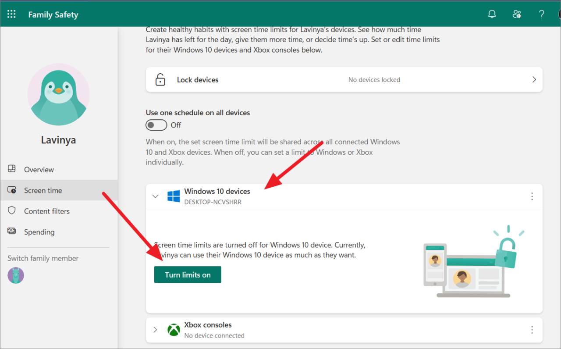Viewport: 561px width, 349px height.
Task: Click the Lock devices padlock icon
Action: [x=160, y=80]
